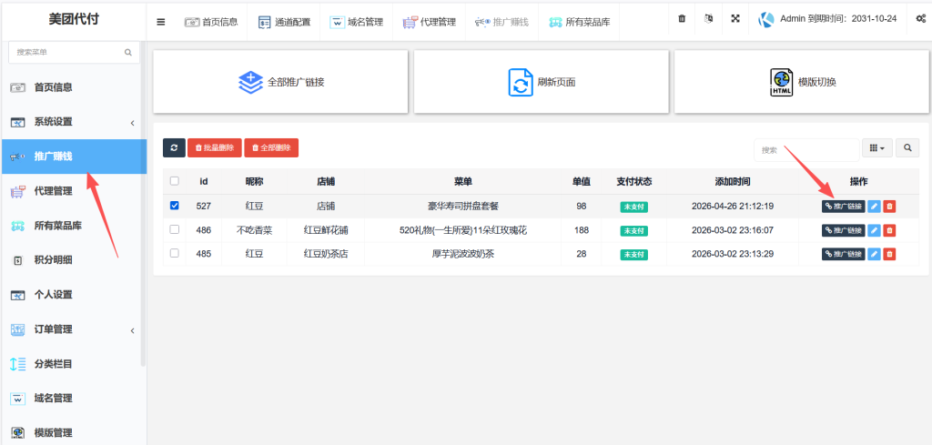Click 首页信息 icon in left sidebar

coord(18,87)
